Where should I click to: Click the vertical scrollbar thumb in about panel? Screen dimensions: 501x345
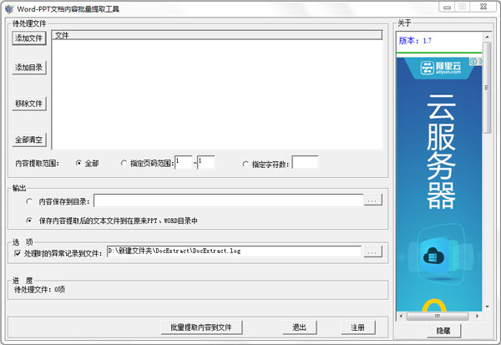click(x=487, y=87)
